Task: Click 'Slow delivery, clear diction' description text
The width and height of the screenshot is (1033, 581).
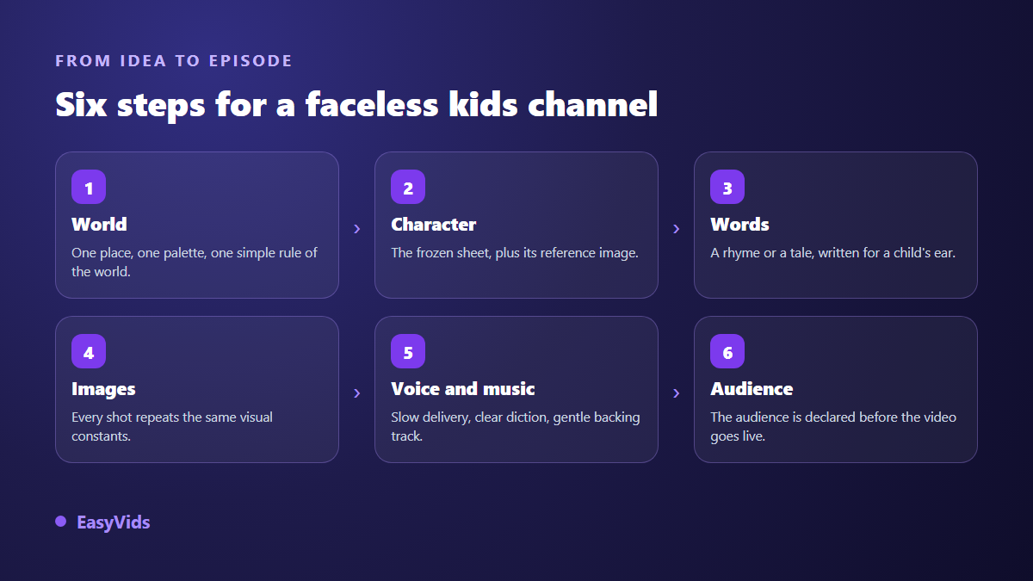Action: click(x=516, y=426)
